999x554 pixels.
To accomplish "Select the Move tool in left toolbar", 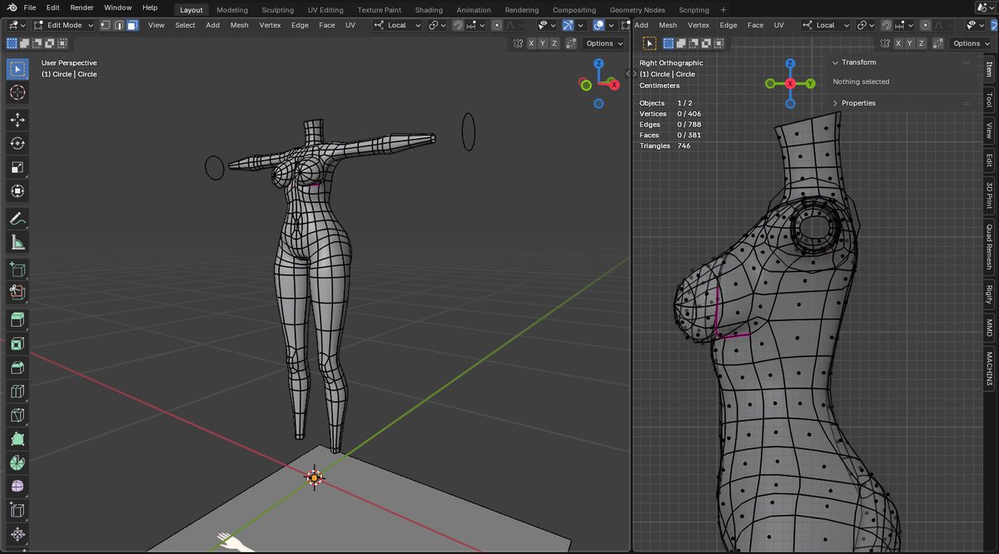I will click(x=17, y=120).
